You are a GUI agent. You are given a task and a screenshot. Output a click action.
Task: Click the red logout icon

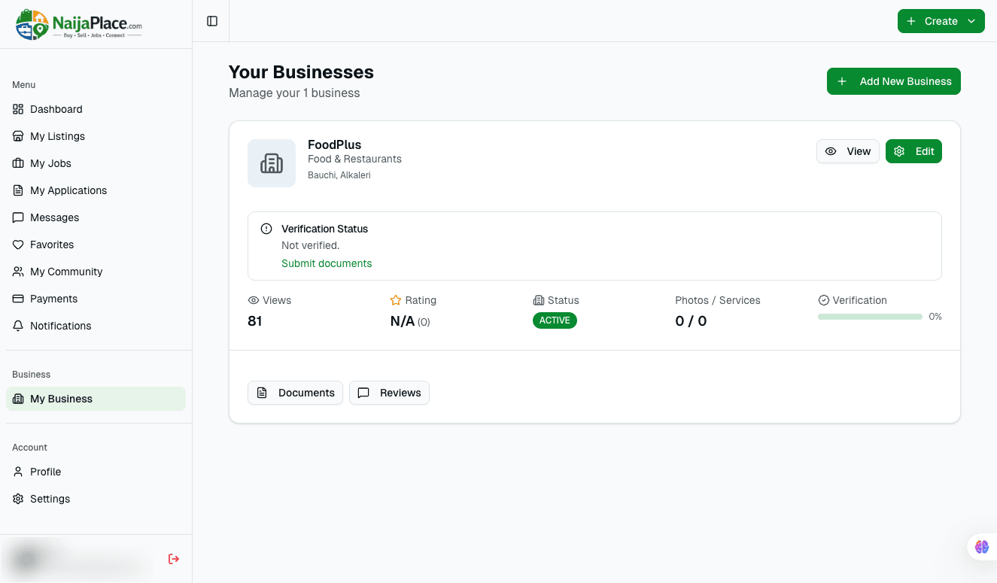(174, 559)
